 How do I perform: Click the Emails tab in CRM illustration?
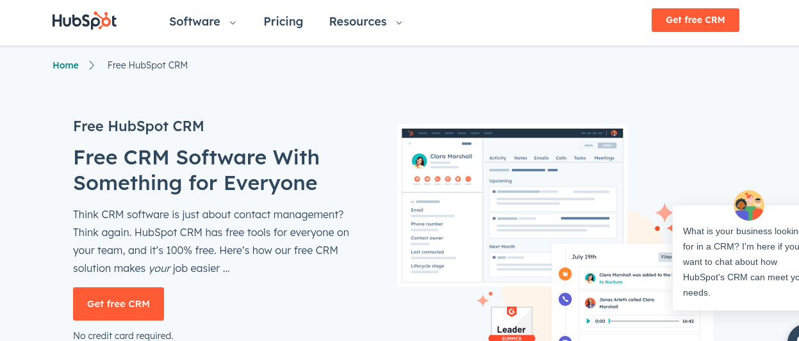pos(541,158)
